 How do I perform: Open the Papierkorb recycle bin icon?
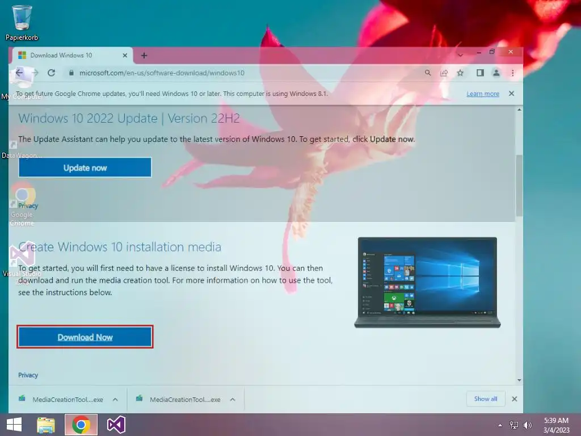[x=22, y=22]
